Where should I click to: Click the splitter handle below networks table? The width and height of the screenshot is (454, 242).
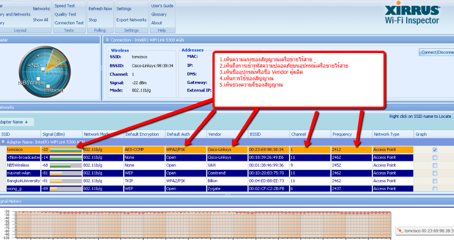click(x=227, y=195)
